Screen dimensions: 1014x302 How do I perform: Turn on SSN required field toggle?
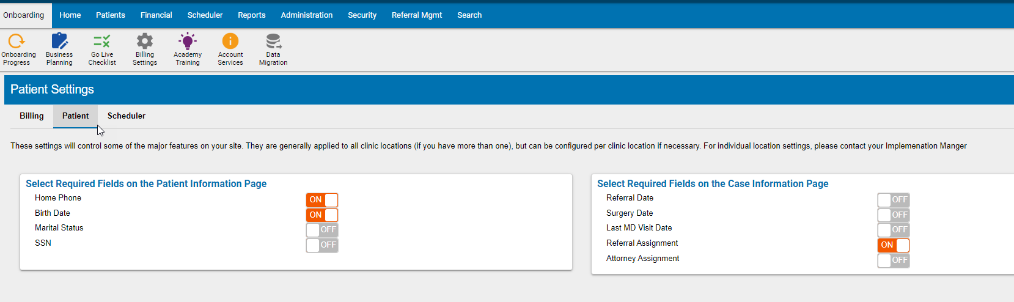click(322, 245)
